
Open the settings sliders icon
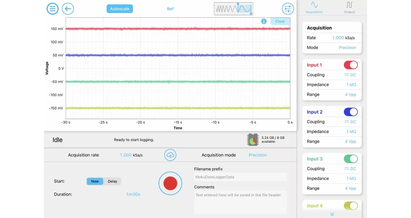pos(288,9)
